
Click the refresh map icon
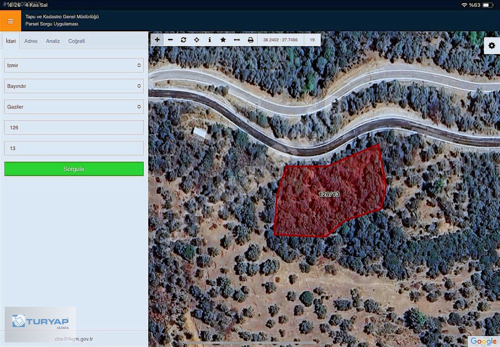[x=183, y=40]
